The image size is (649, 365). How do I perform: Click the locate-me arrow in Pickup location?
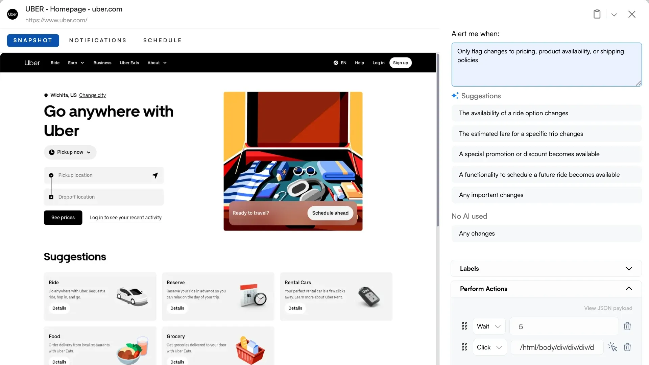[155, 175]
